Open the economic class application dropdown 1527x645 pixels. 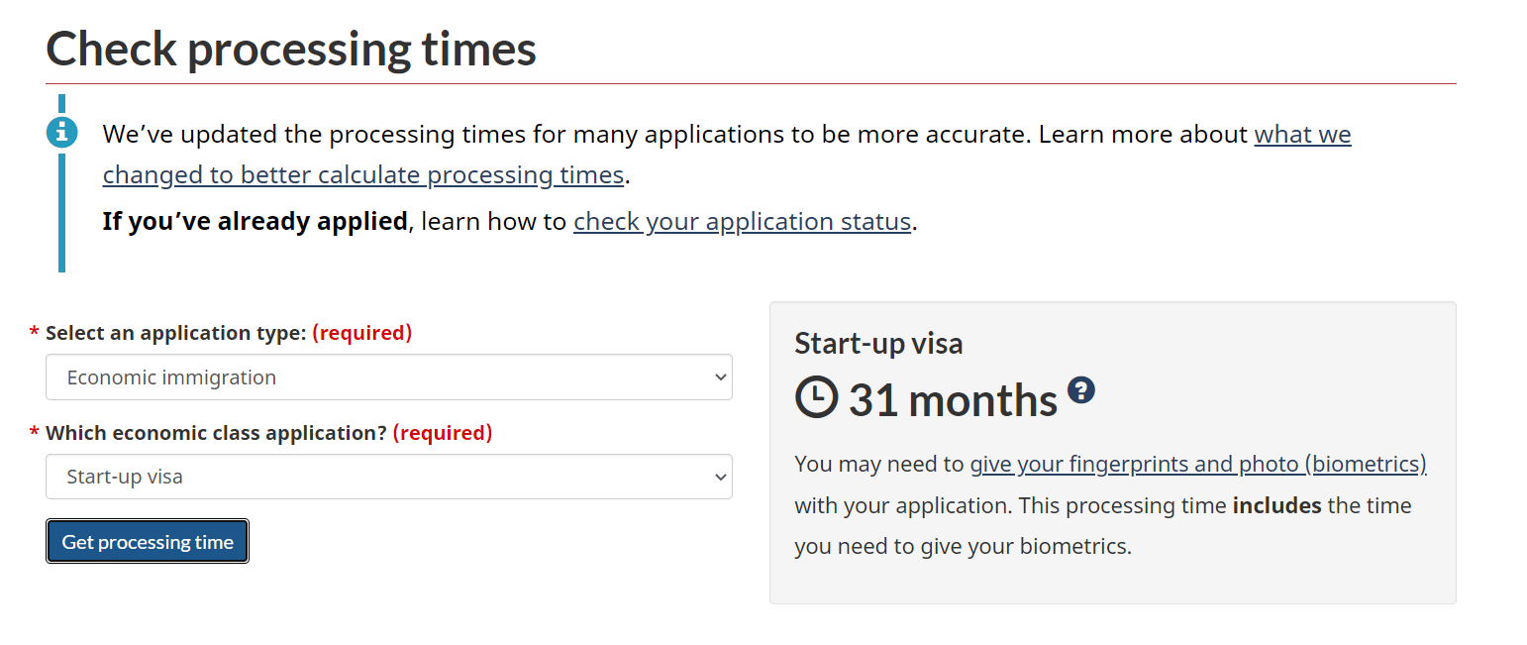388,477
